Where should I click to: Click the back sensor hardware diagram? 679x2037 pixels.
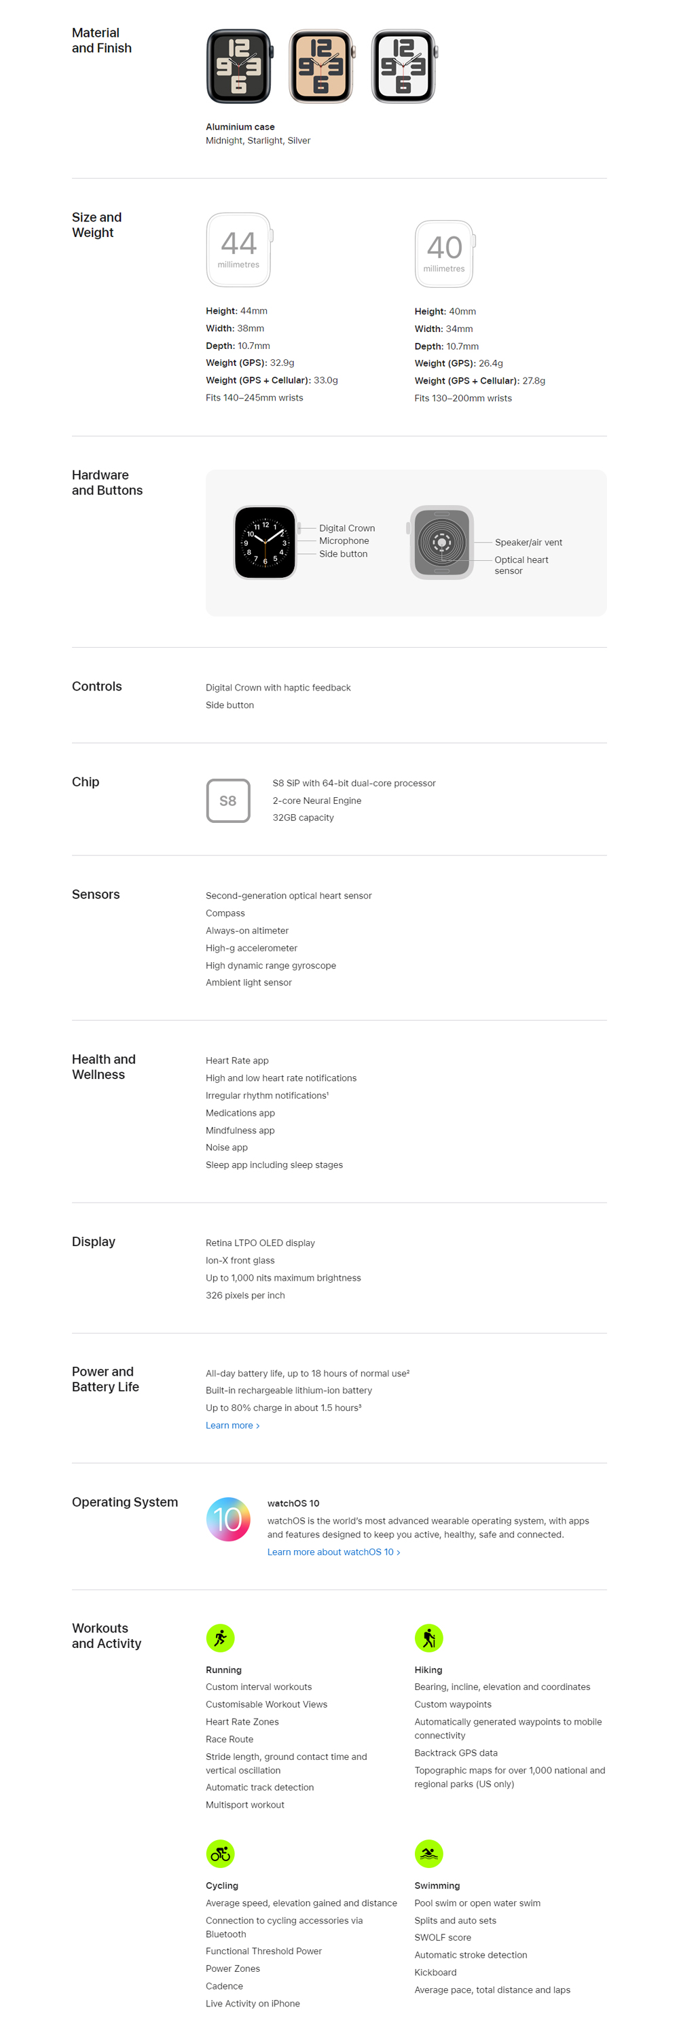tap(442, 543)
